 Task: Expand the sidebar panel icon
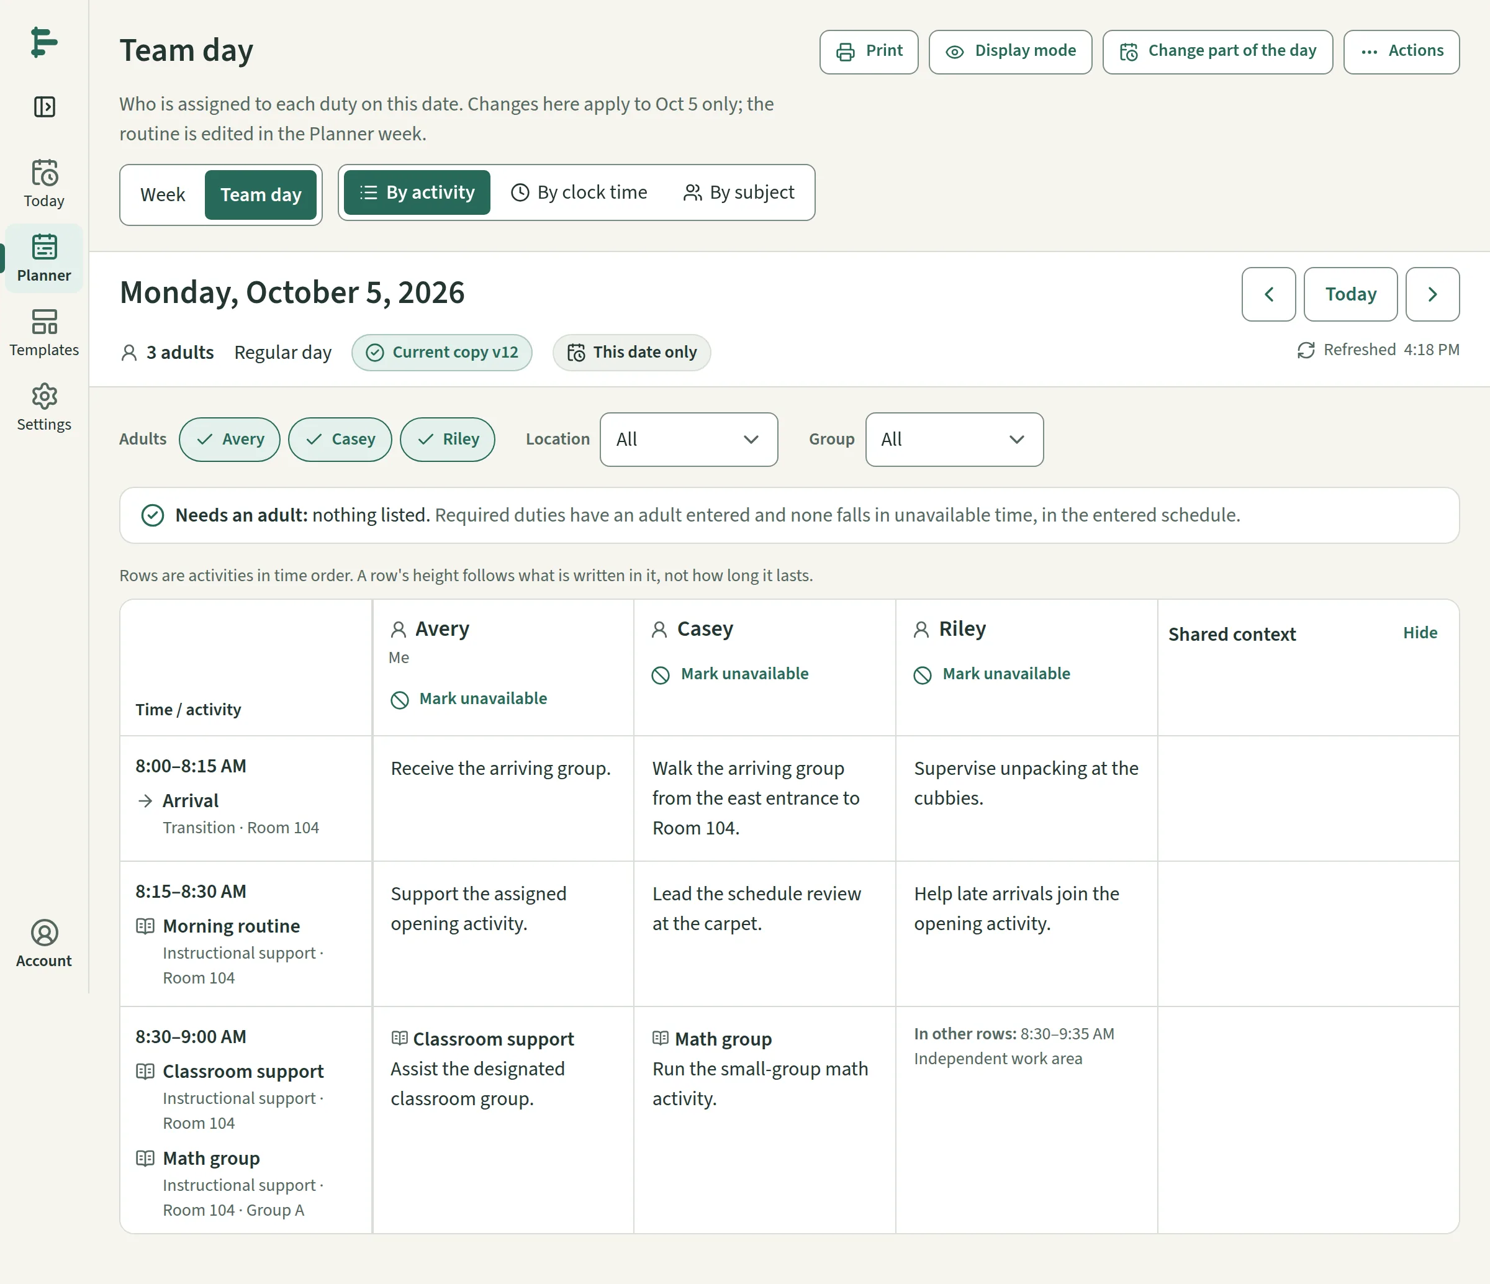44,107
